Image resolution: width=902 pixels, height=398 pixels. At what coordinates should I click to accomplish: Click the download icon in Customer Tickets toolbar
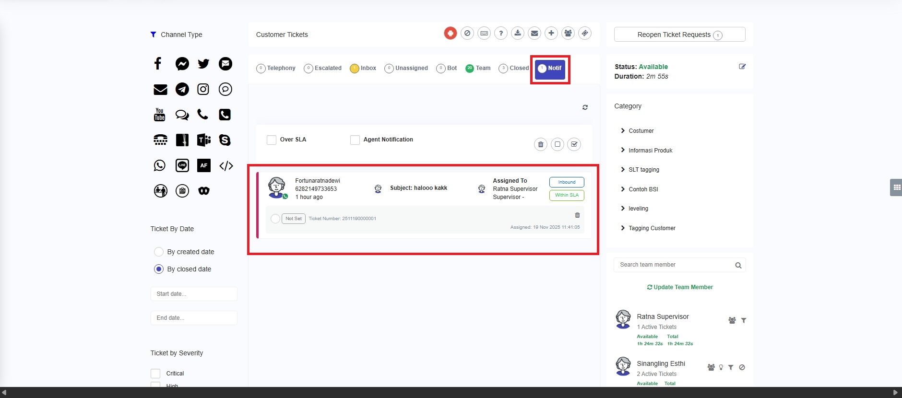click(x=518, y=33)
